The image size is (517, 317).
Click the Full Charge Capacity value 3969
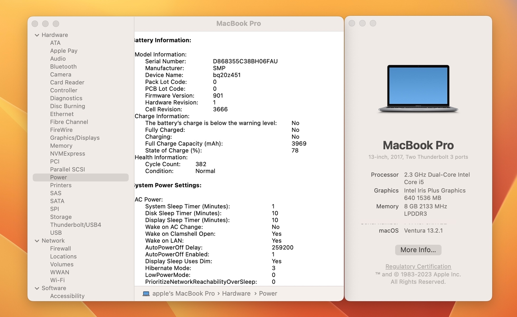(299, 144)
